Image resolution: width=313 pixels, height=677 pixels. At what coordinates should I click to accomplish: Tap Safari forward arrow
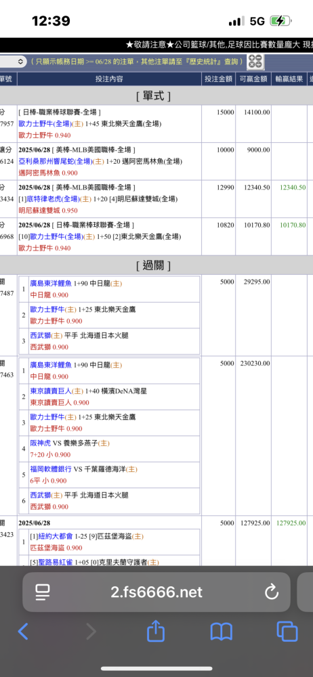coord(91,632)
